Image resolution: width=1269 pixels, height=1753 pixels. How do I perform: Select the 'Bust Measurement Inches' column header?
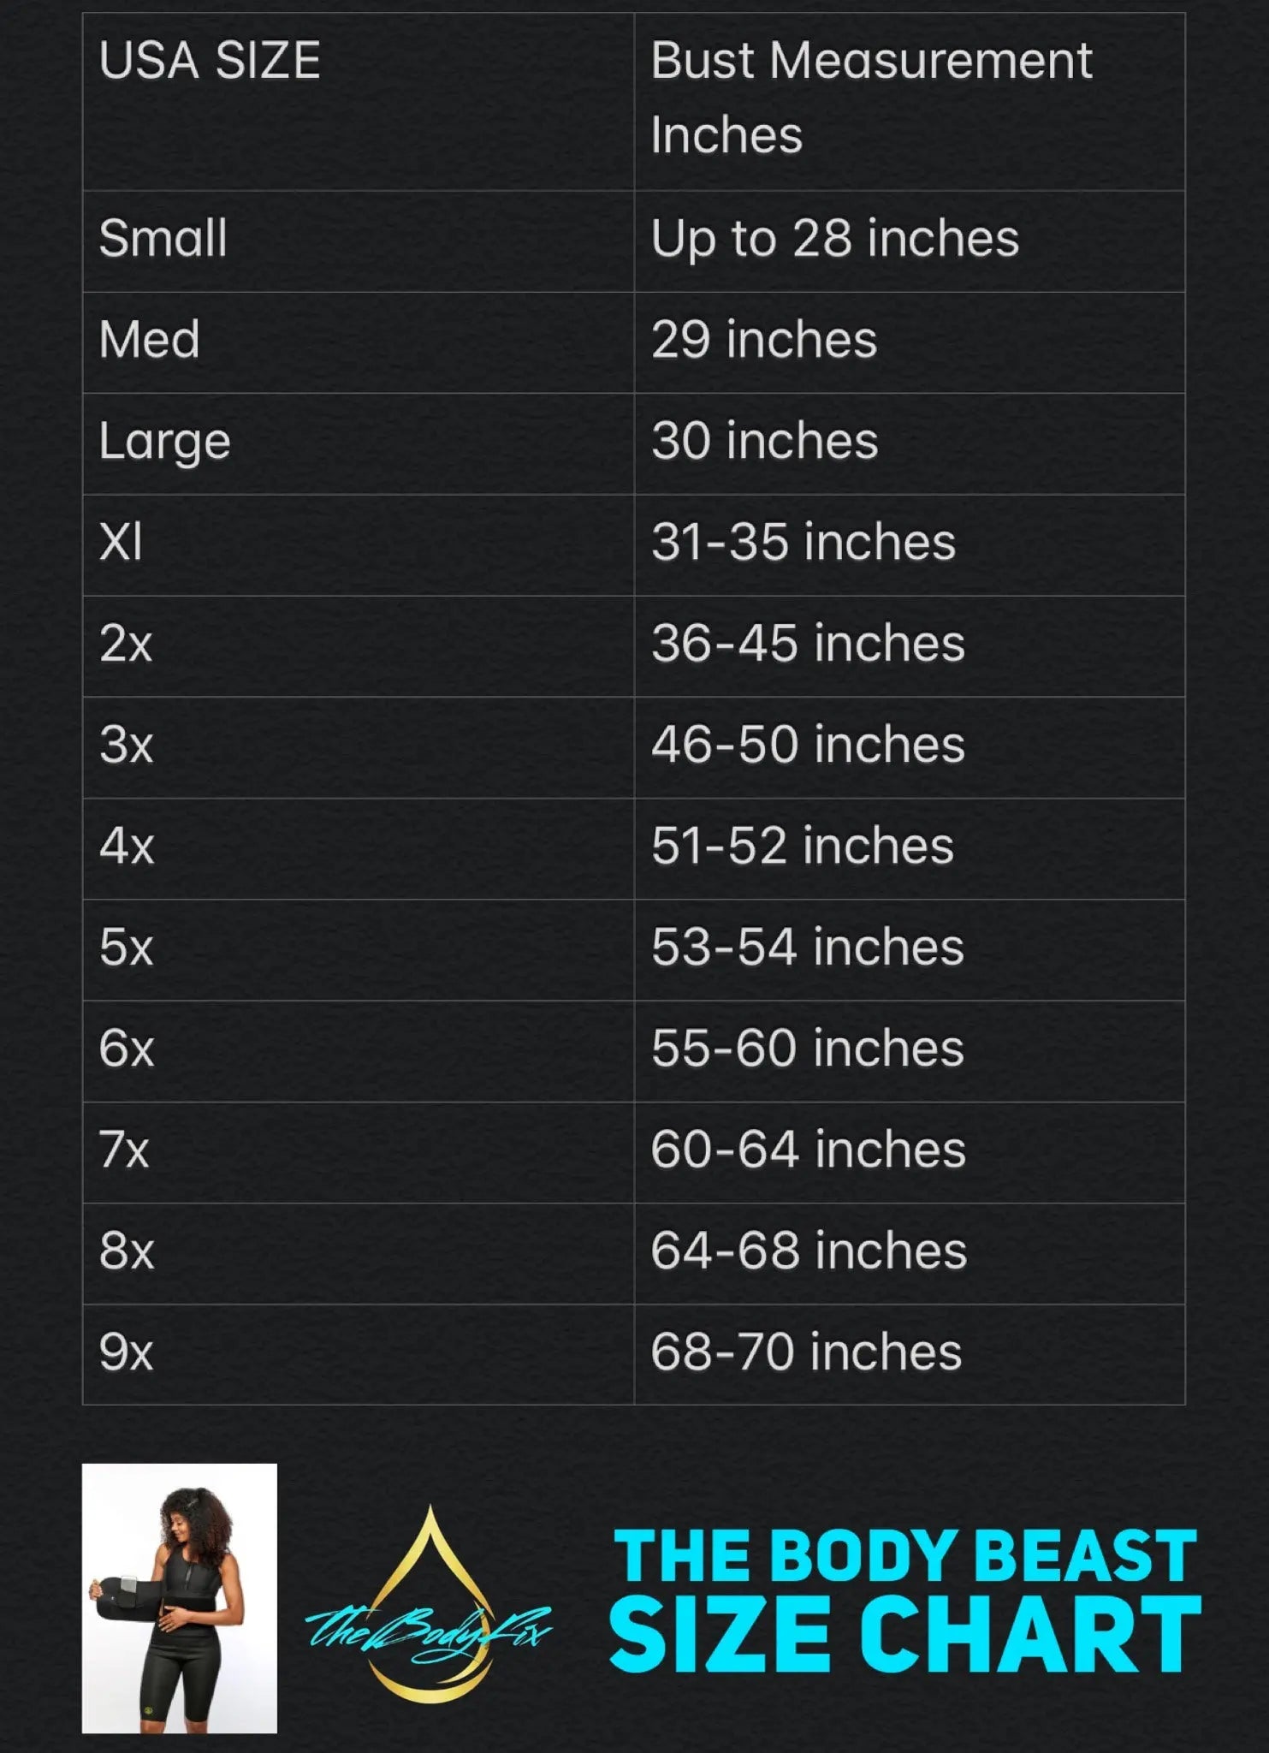pos(871,98)
